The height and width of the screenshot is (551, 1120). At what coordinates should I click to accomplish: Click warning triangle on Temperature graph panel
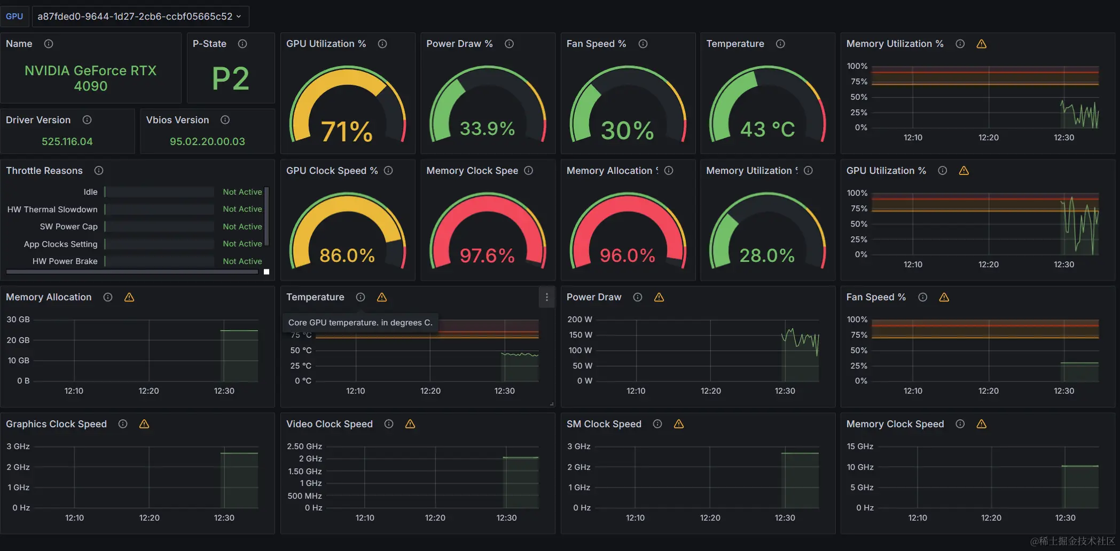382,297
